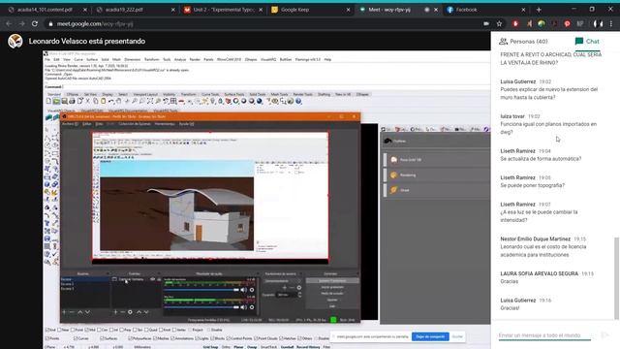Screen dimensions: 620x349
Task: Switch to the Google Keep browser tab
Action: click(x=310, y=10)
